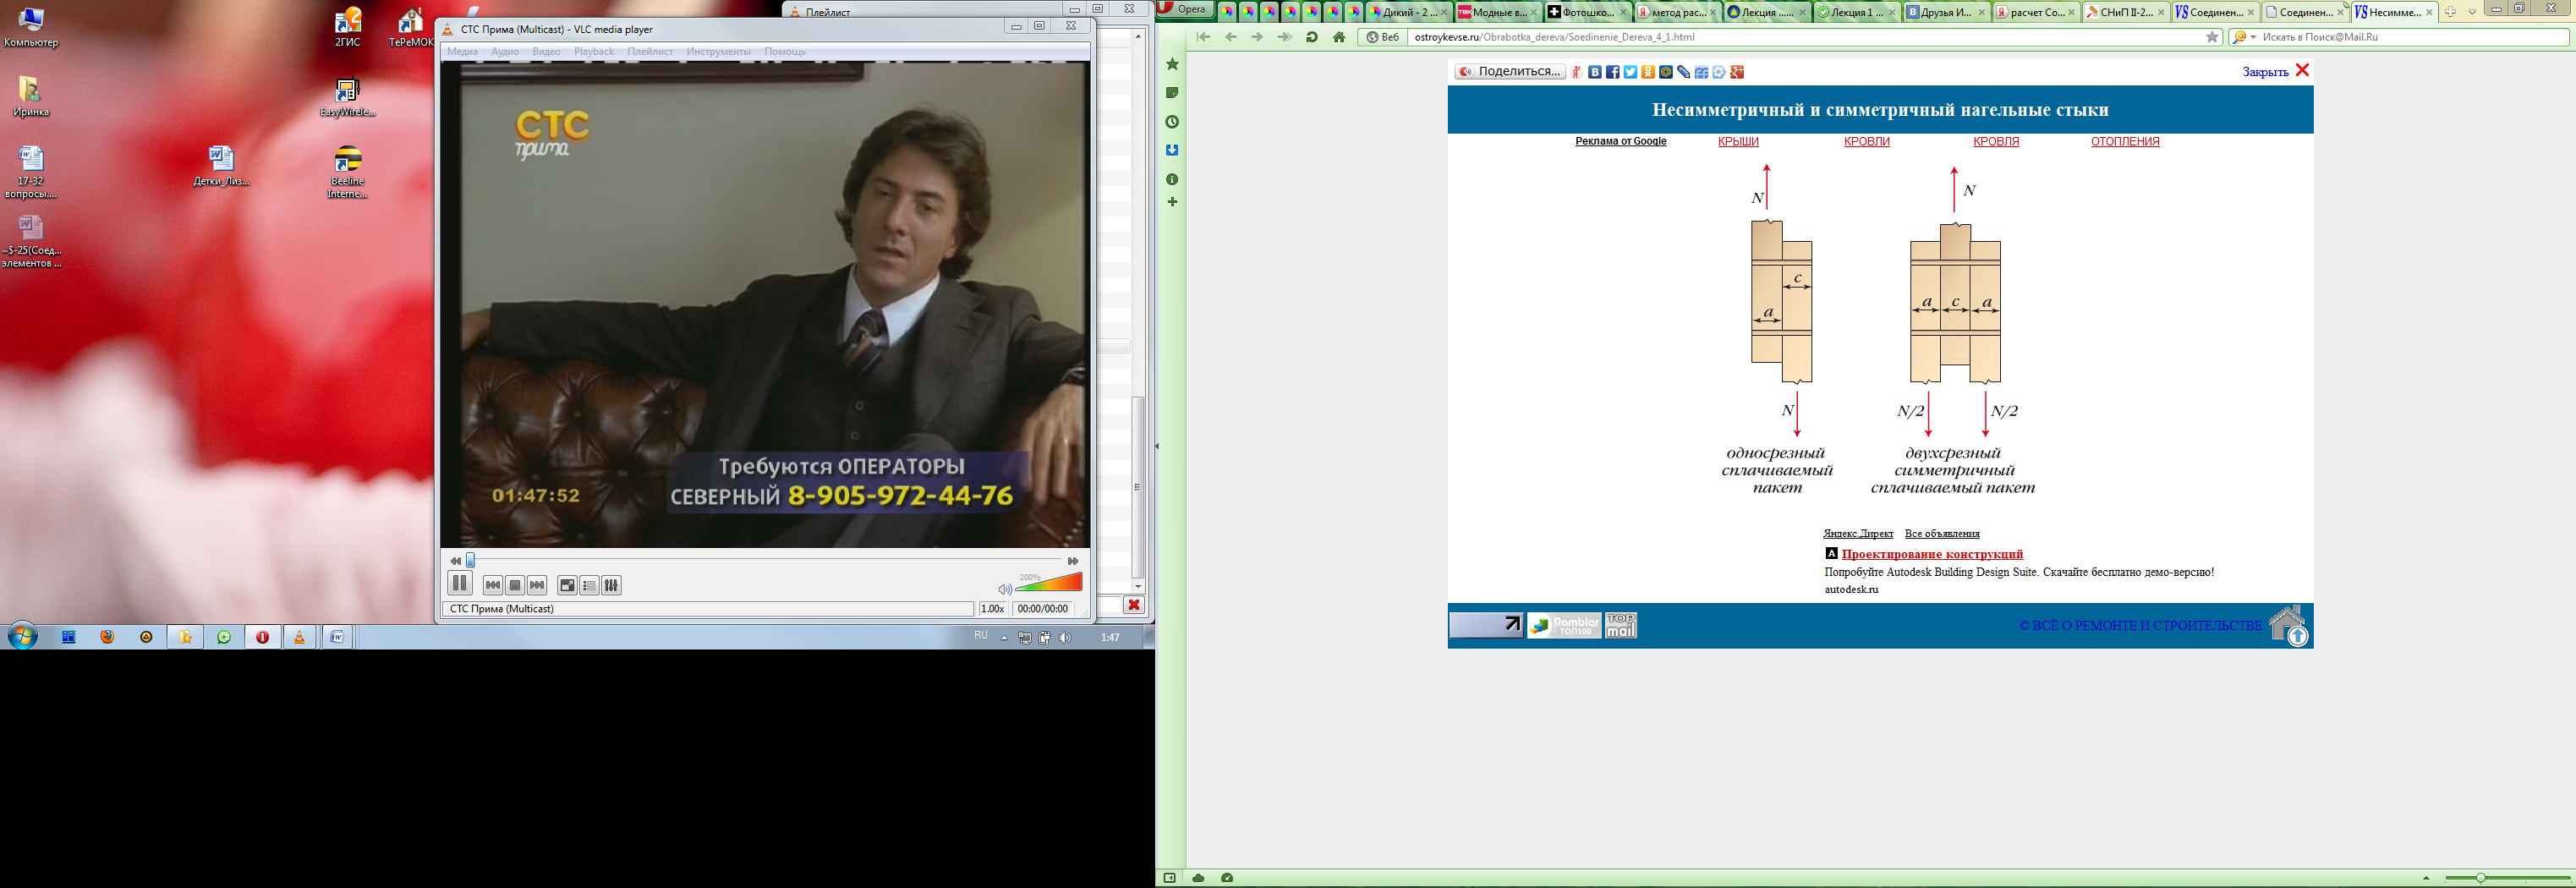The image size is (2576, 888).
Task: Click the Opera address bar URL
Action: tap(1555, 37)
